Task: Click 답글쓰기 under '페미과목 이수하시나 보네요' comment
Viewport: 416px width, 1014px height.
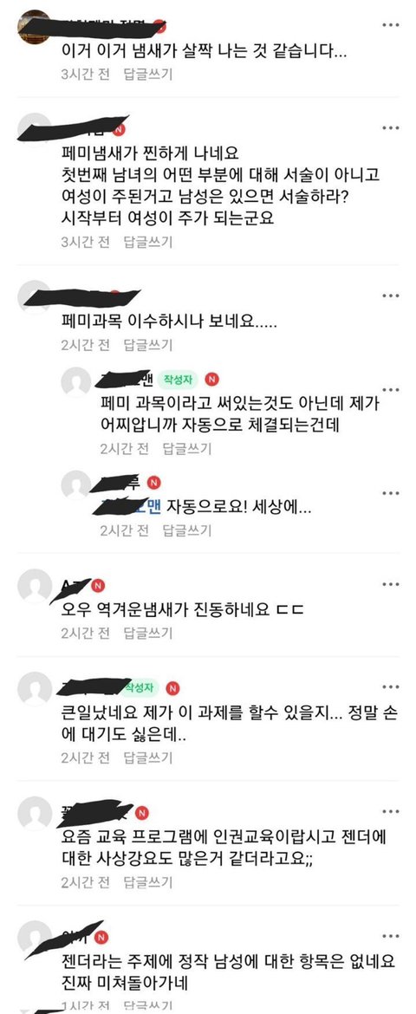Action: [148, 345]
